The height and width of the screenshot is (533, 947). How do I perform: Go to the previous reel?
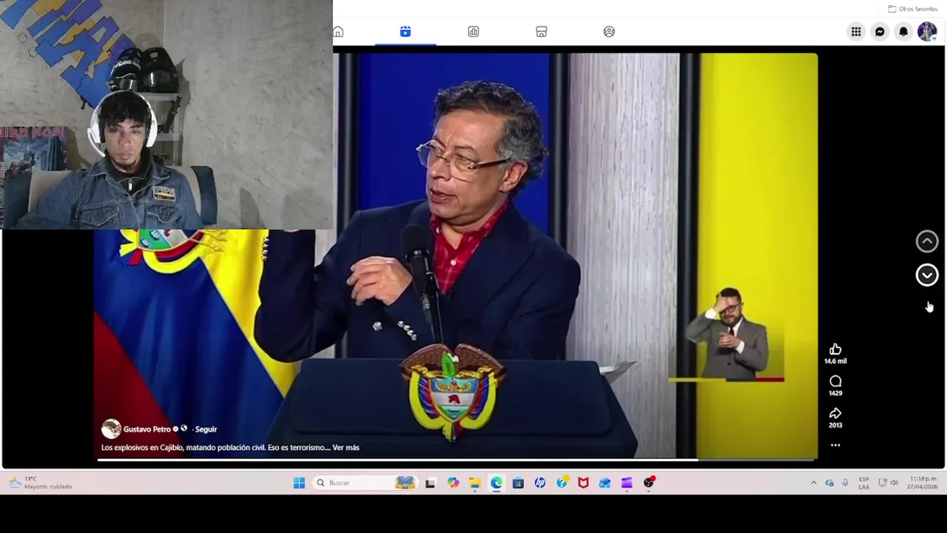click(x=927, y=241)
